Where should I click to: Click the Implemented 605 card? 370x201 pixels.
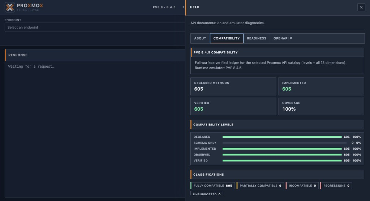(x=321, y=86)
